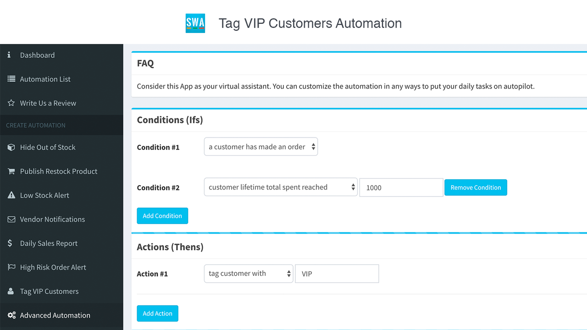Remove Condition #2 using its button
This screenshot has height=330, width=587.
pos(476,187)
